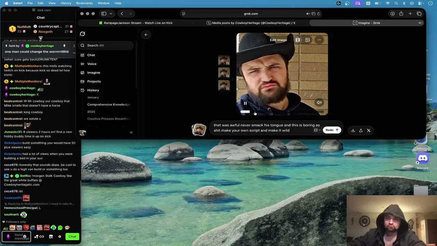This screenshot has height=246, width=437.
Task: Expand the leaderboard handle in Kick chat
Action: point(41,38)
